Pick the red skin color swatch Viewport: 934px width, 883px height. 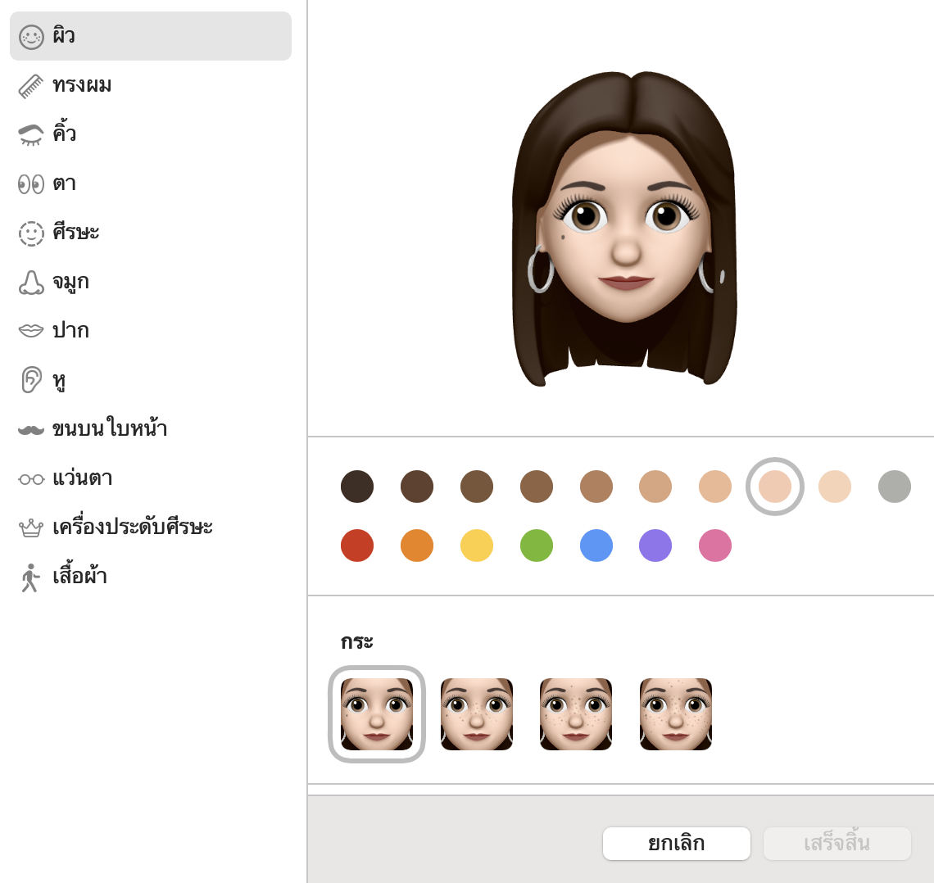coord(357,546)
